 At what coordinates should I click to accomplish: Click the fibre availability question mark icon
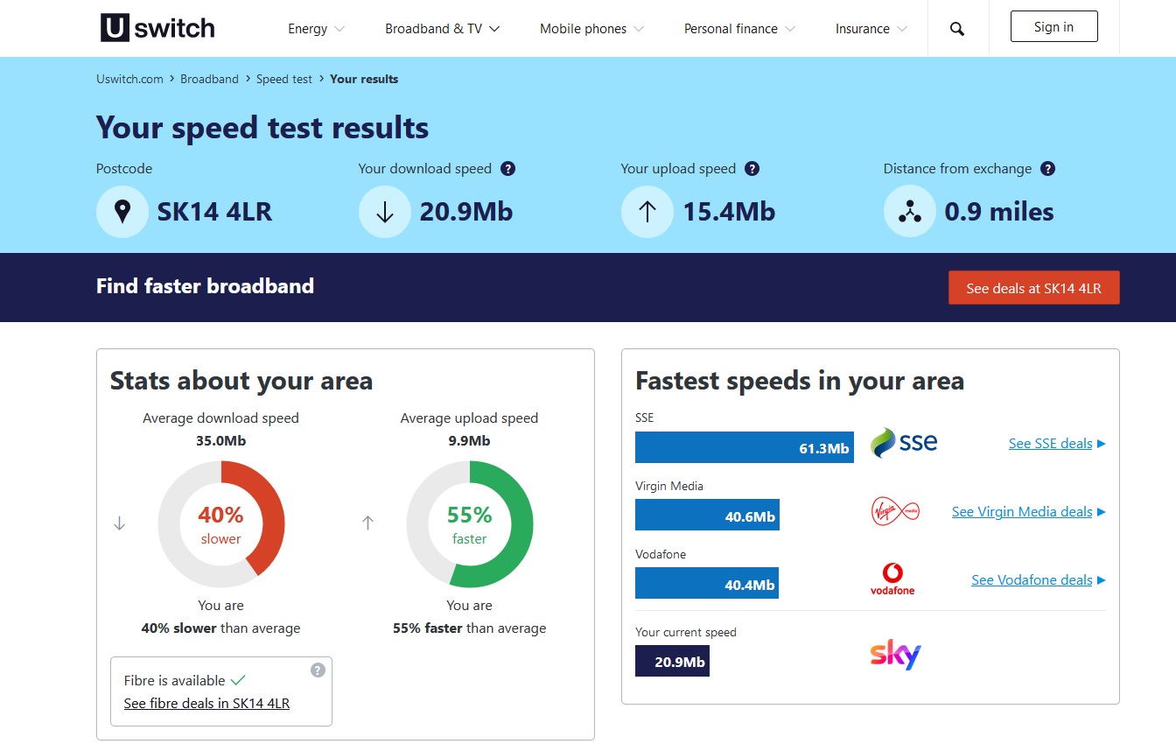[x=318, y=668]
